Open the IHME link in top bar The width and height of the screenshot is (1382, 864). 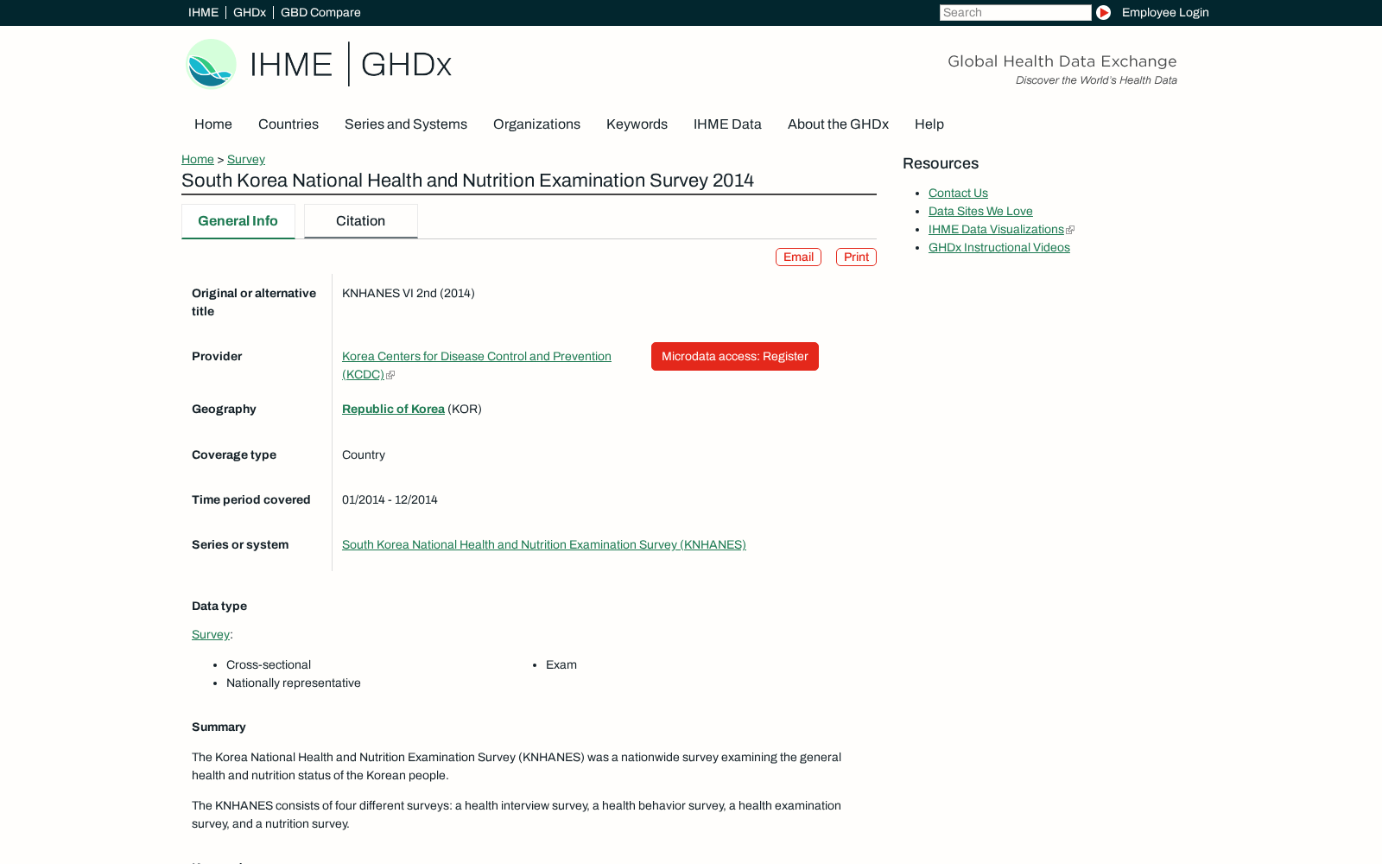(203, 13)
